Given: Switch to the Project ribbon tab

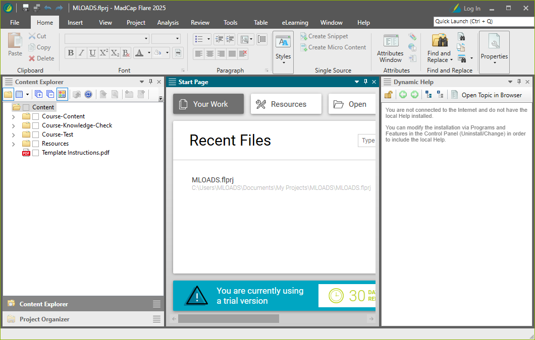Looking at the screenshot, I should pyautogui.click(x=136, y=23).
